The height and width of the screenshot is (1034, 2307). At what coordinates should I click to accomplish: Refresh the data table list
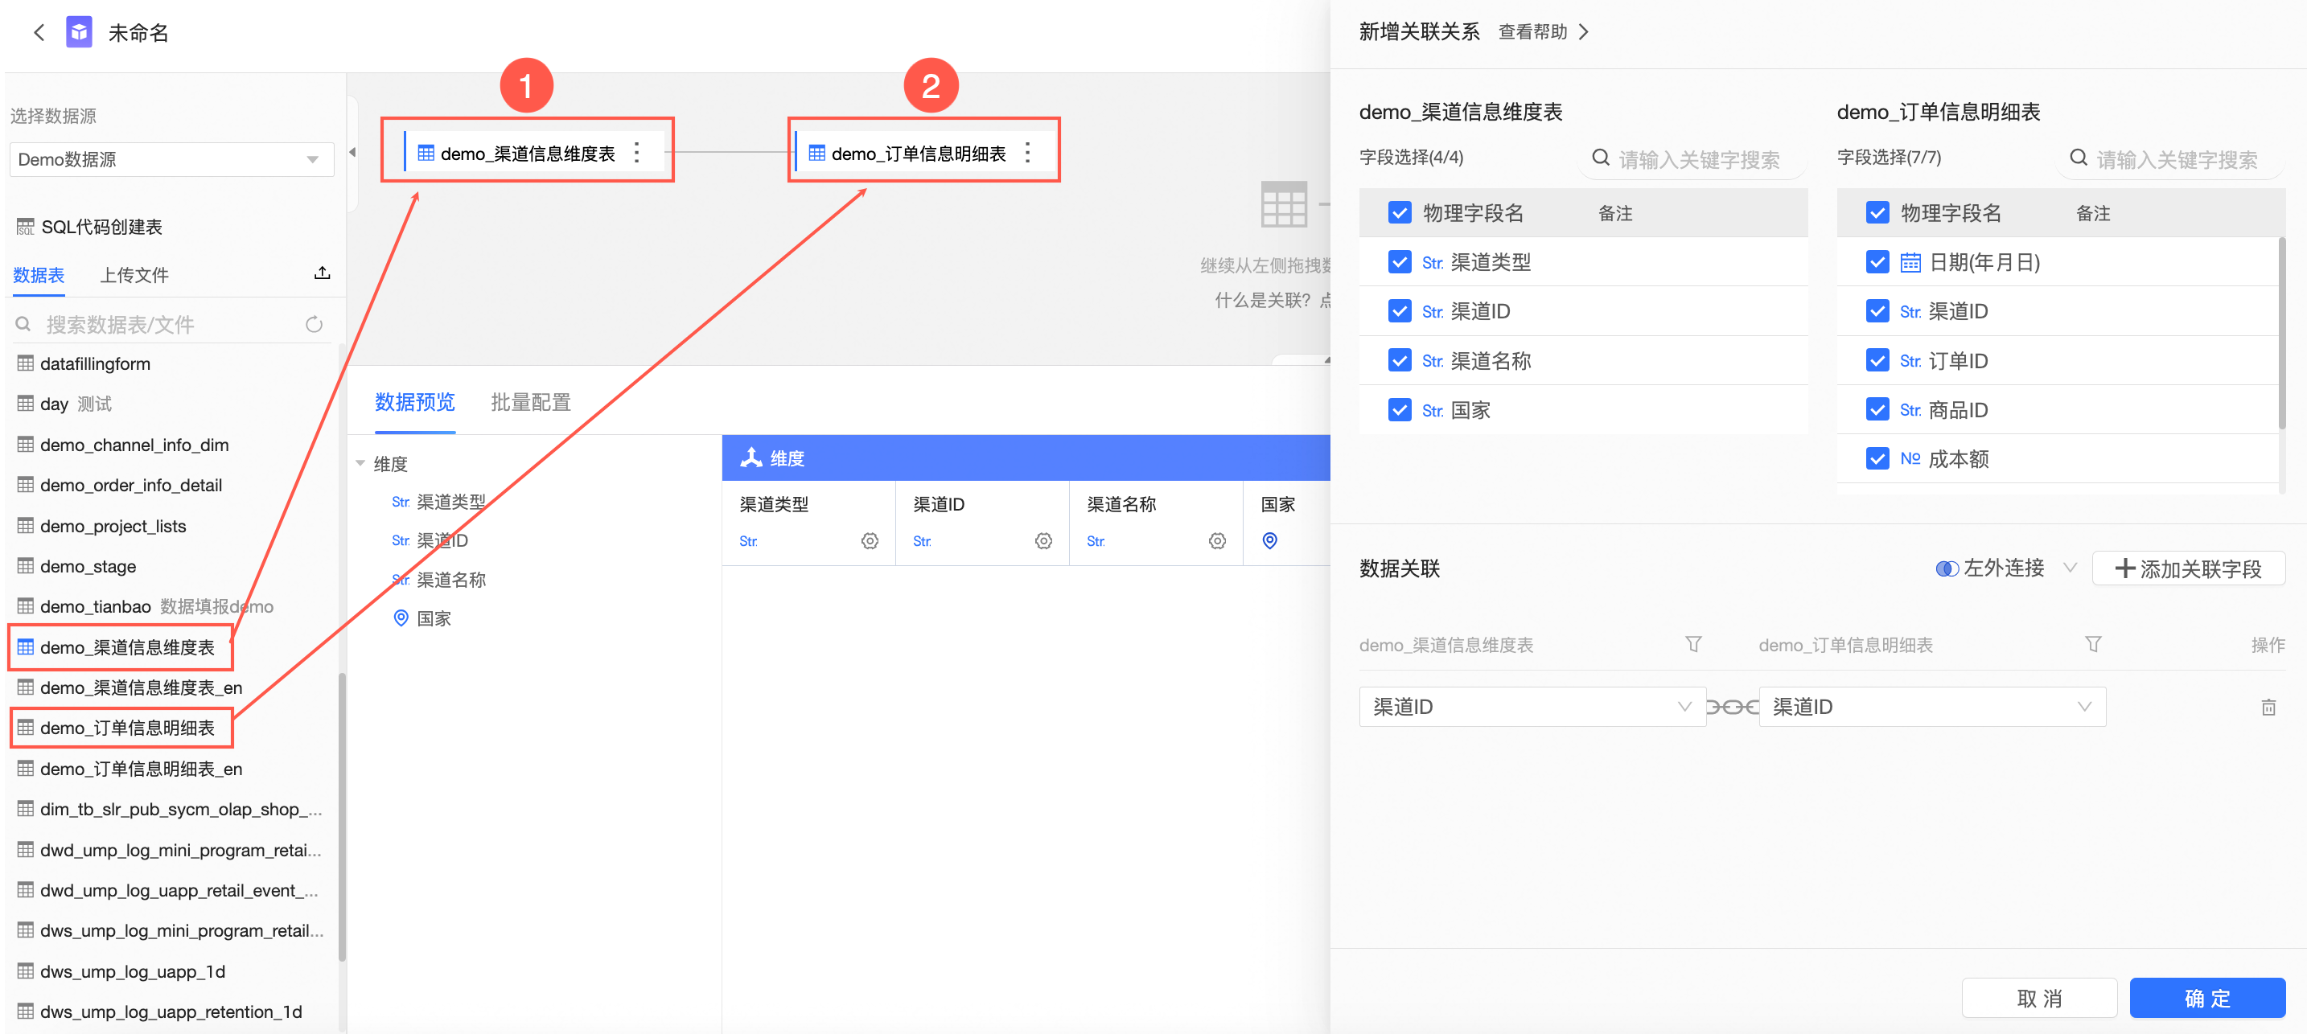pyautogui.click(x=314, y=324)
